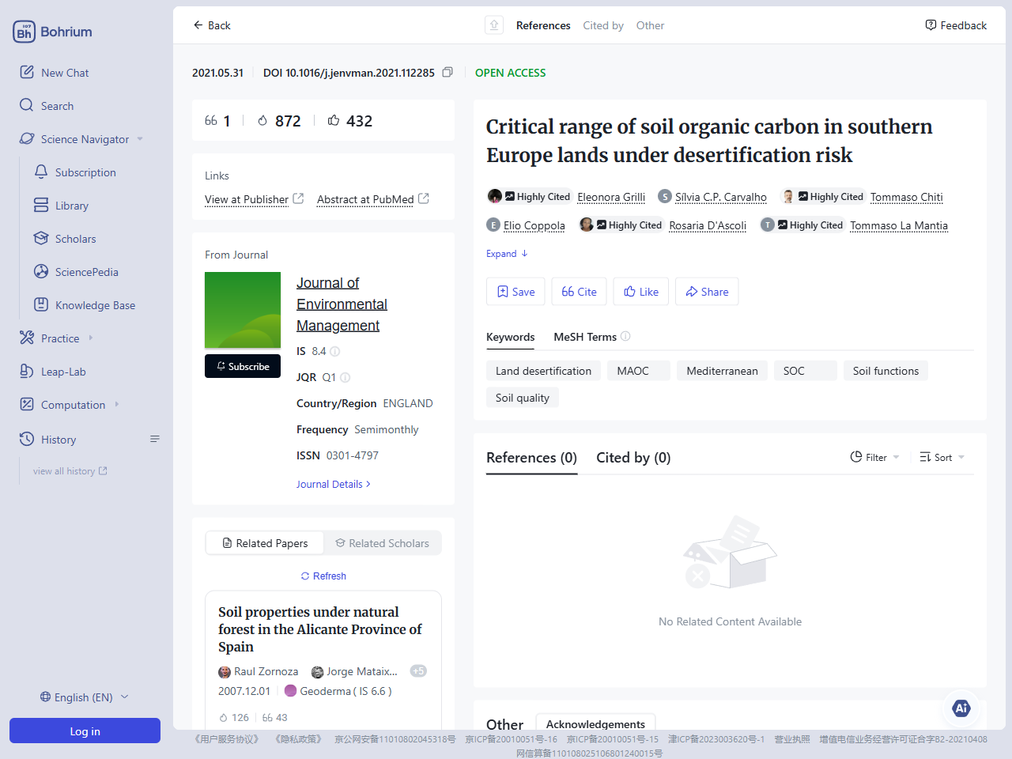Save this paper
This screenshot has height=759, width=1012.
click(515, 292)
